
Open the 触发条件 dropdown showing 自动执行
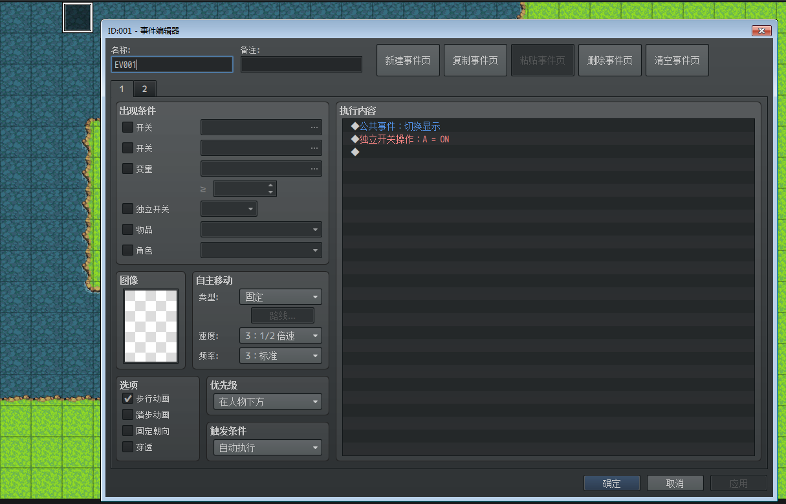[268, 448]
